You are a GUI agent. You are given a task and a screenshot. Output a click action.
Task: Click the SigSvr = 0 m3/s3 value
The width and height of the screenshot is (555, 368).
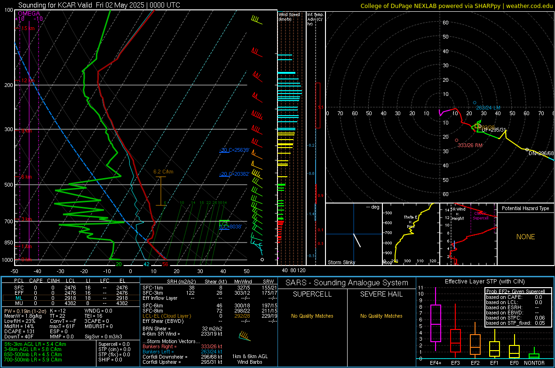[103, 337]
